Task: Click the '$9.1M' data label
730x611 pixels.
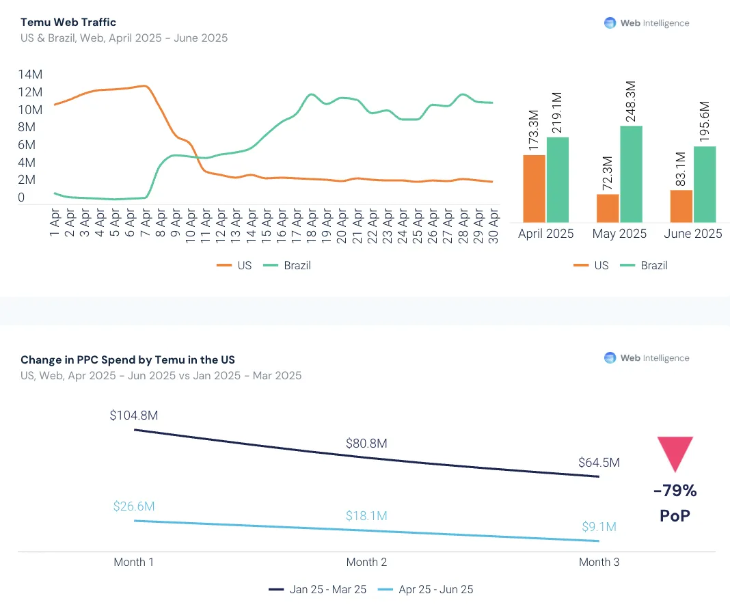Action: coord(599,527)
